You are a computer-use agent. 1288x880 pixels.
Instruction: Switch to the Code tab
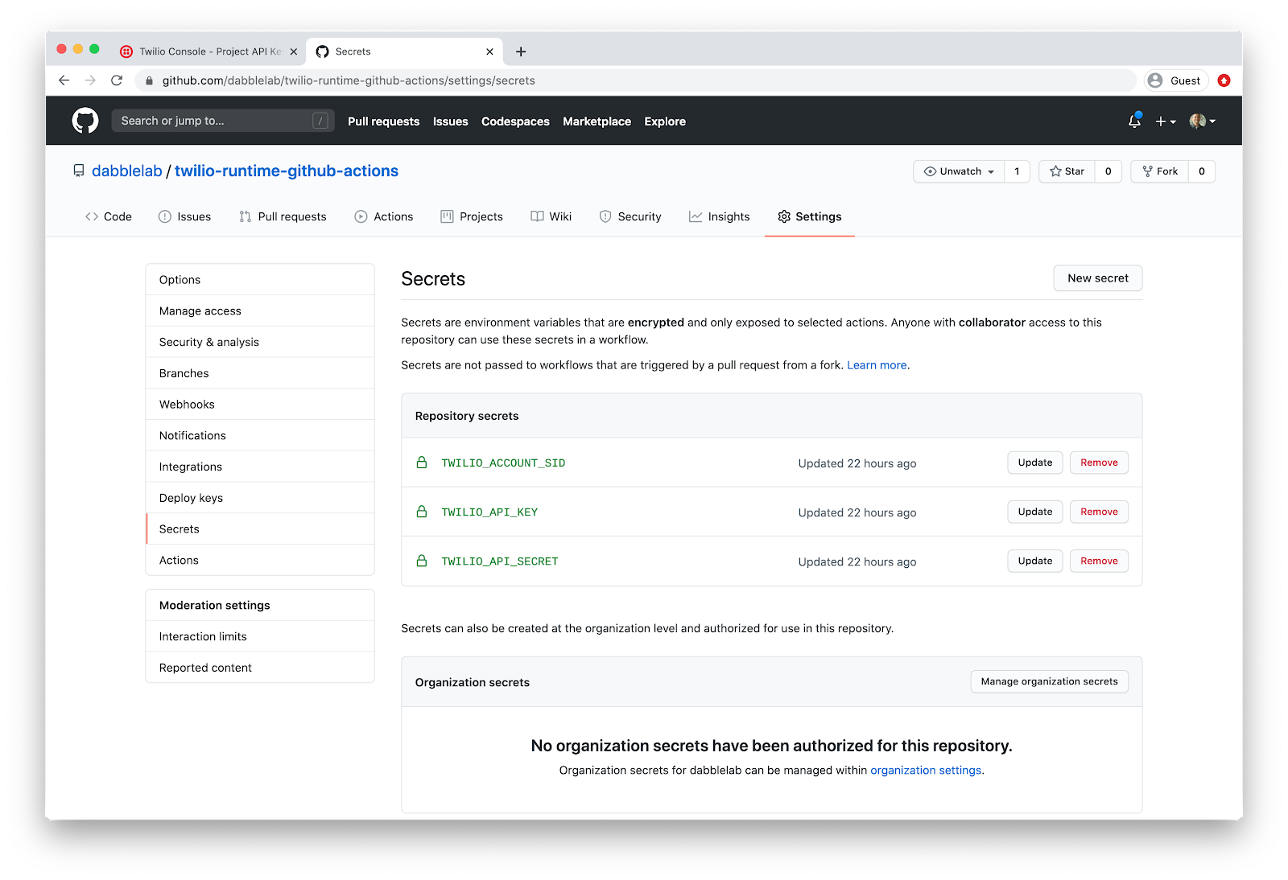pos(109,216)
